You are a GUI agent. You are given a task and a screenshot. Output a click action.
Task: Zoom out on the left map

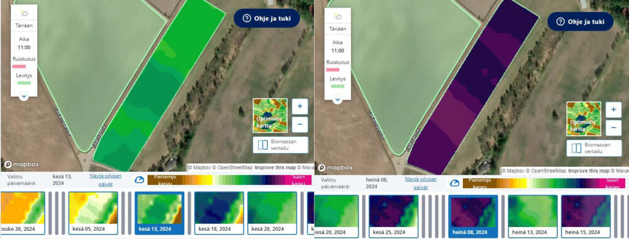pyautogui.click(x=299, y=124)
